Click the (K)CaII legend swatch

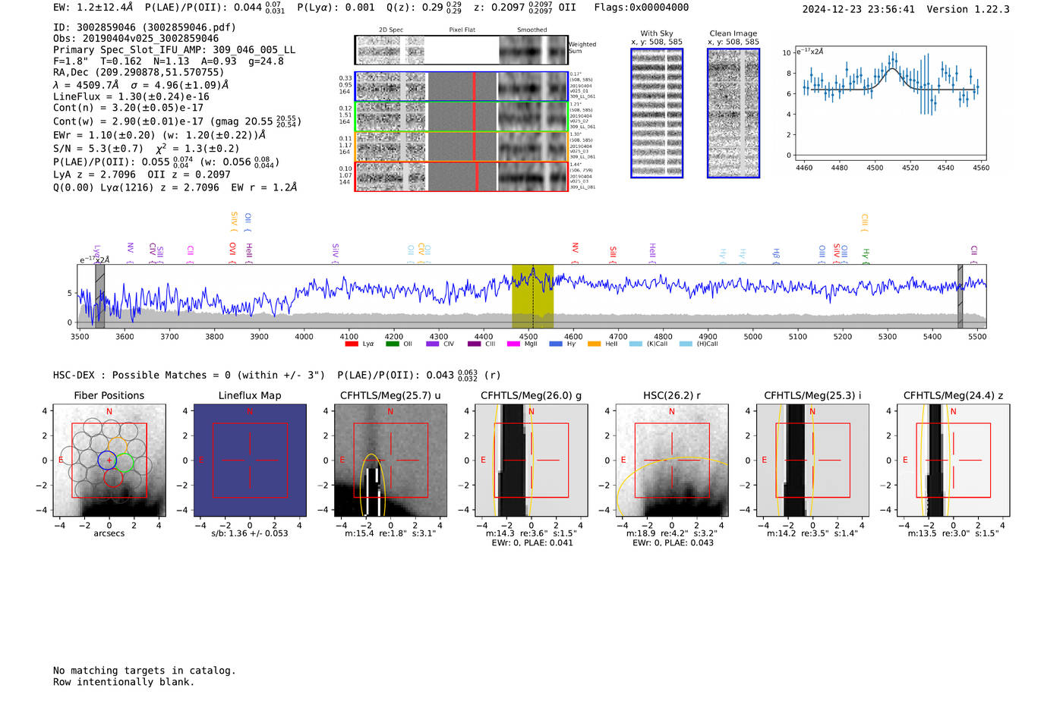(636, 344)
